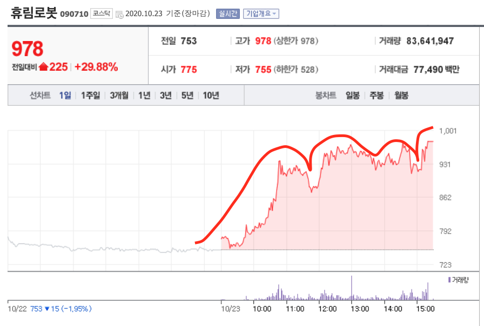Click the stock code 090710
The image size is (484, 326).
click(74, 14)
